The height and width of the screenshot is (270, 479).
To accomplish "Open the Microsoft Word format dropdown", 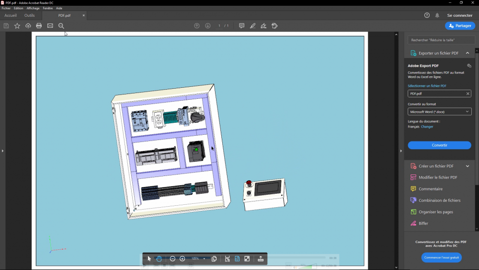I will 440,112.
